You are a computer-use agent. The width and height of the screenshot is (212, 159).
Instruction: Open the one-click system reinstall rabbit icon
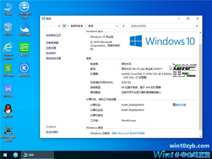[x=8, y=133]
